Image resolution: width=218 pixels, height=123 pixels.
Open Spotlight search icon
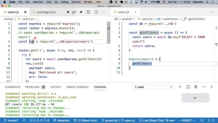click(207, 2)
